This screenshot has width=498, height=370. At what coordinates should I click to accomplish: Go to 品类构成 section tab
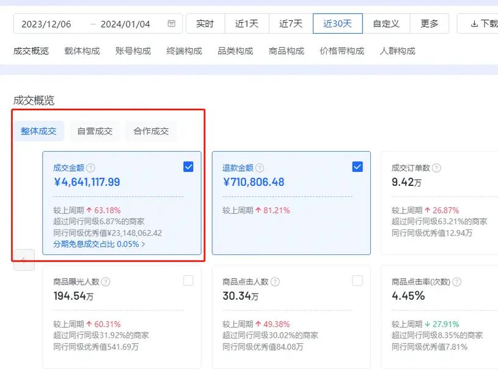click(x=235, y=51)
